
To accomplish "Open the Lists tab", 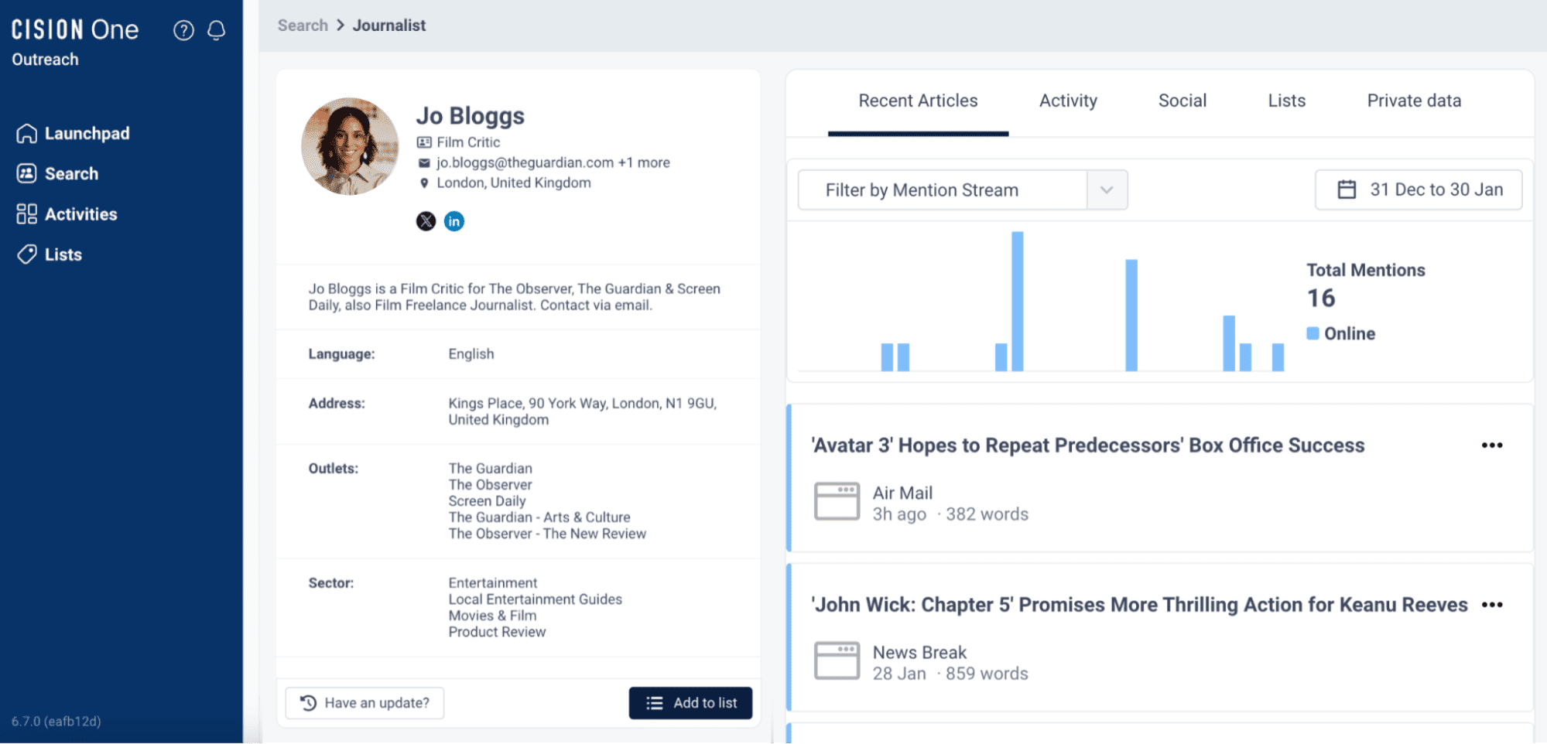I will (1286, 101).
